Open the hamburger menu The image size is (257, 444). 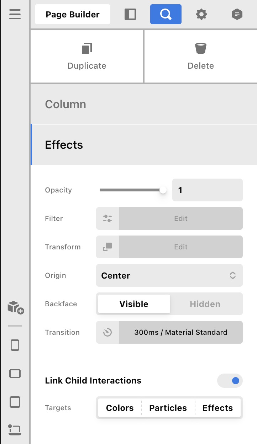pos(15,15)
